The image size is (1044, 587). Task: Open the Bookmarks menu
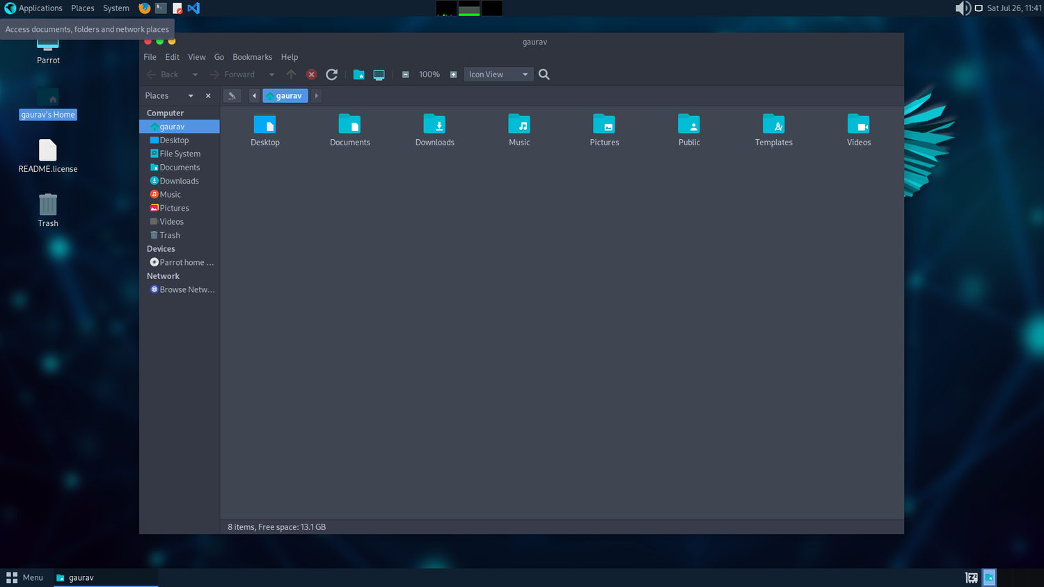point(252,57)
